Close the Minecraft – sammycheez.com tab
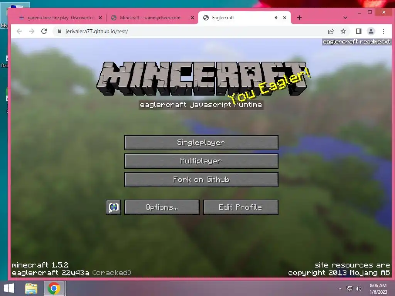395x296 pixels. coord(192,18)
